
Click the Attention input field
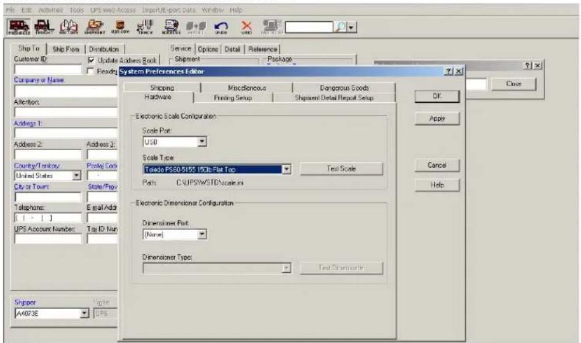pyautogui.click(x=66, y=112)
